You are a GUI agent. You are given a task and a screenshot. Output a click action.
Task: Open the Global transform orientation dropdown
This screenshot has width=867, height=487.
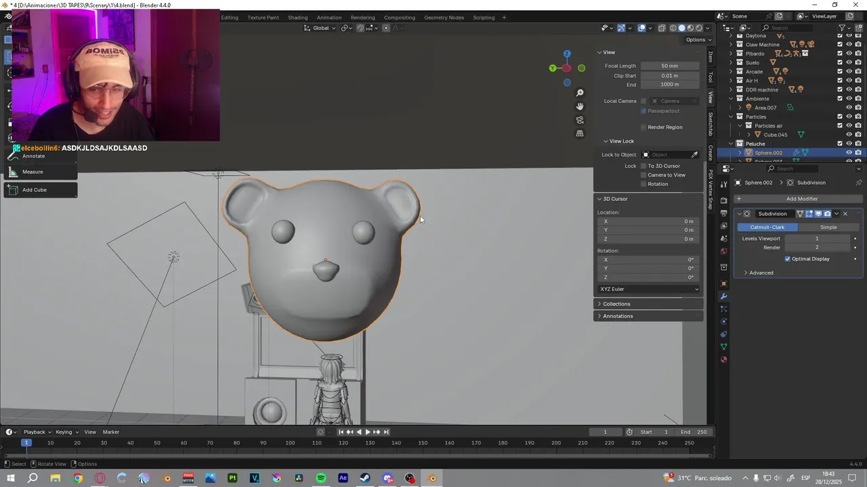pos(320,28)
